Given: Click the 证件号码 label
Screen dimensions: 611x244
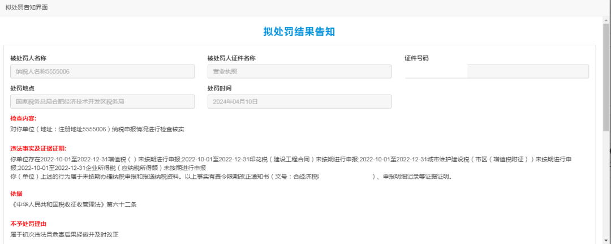Looking at the screenshot, I should [416, 58].
